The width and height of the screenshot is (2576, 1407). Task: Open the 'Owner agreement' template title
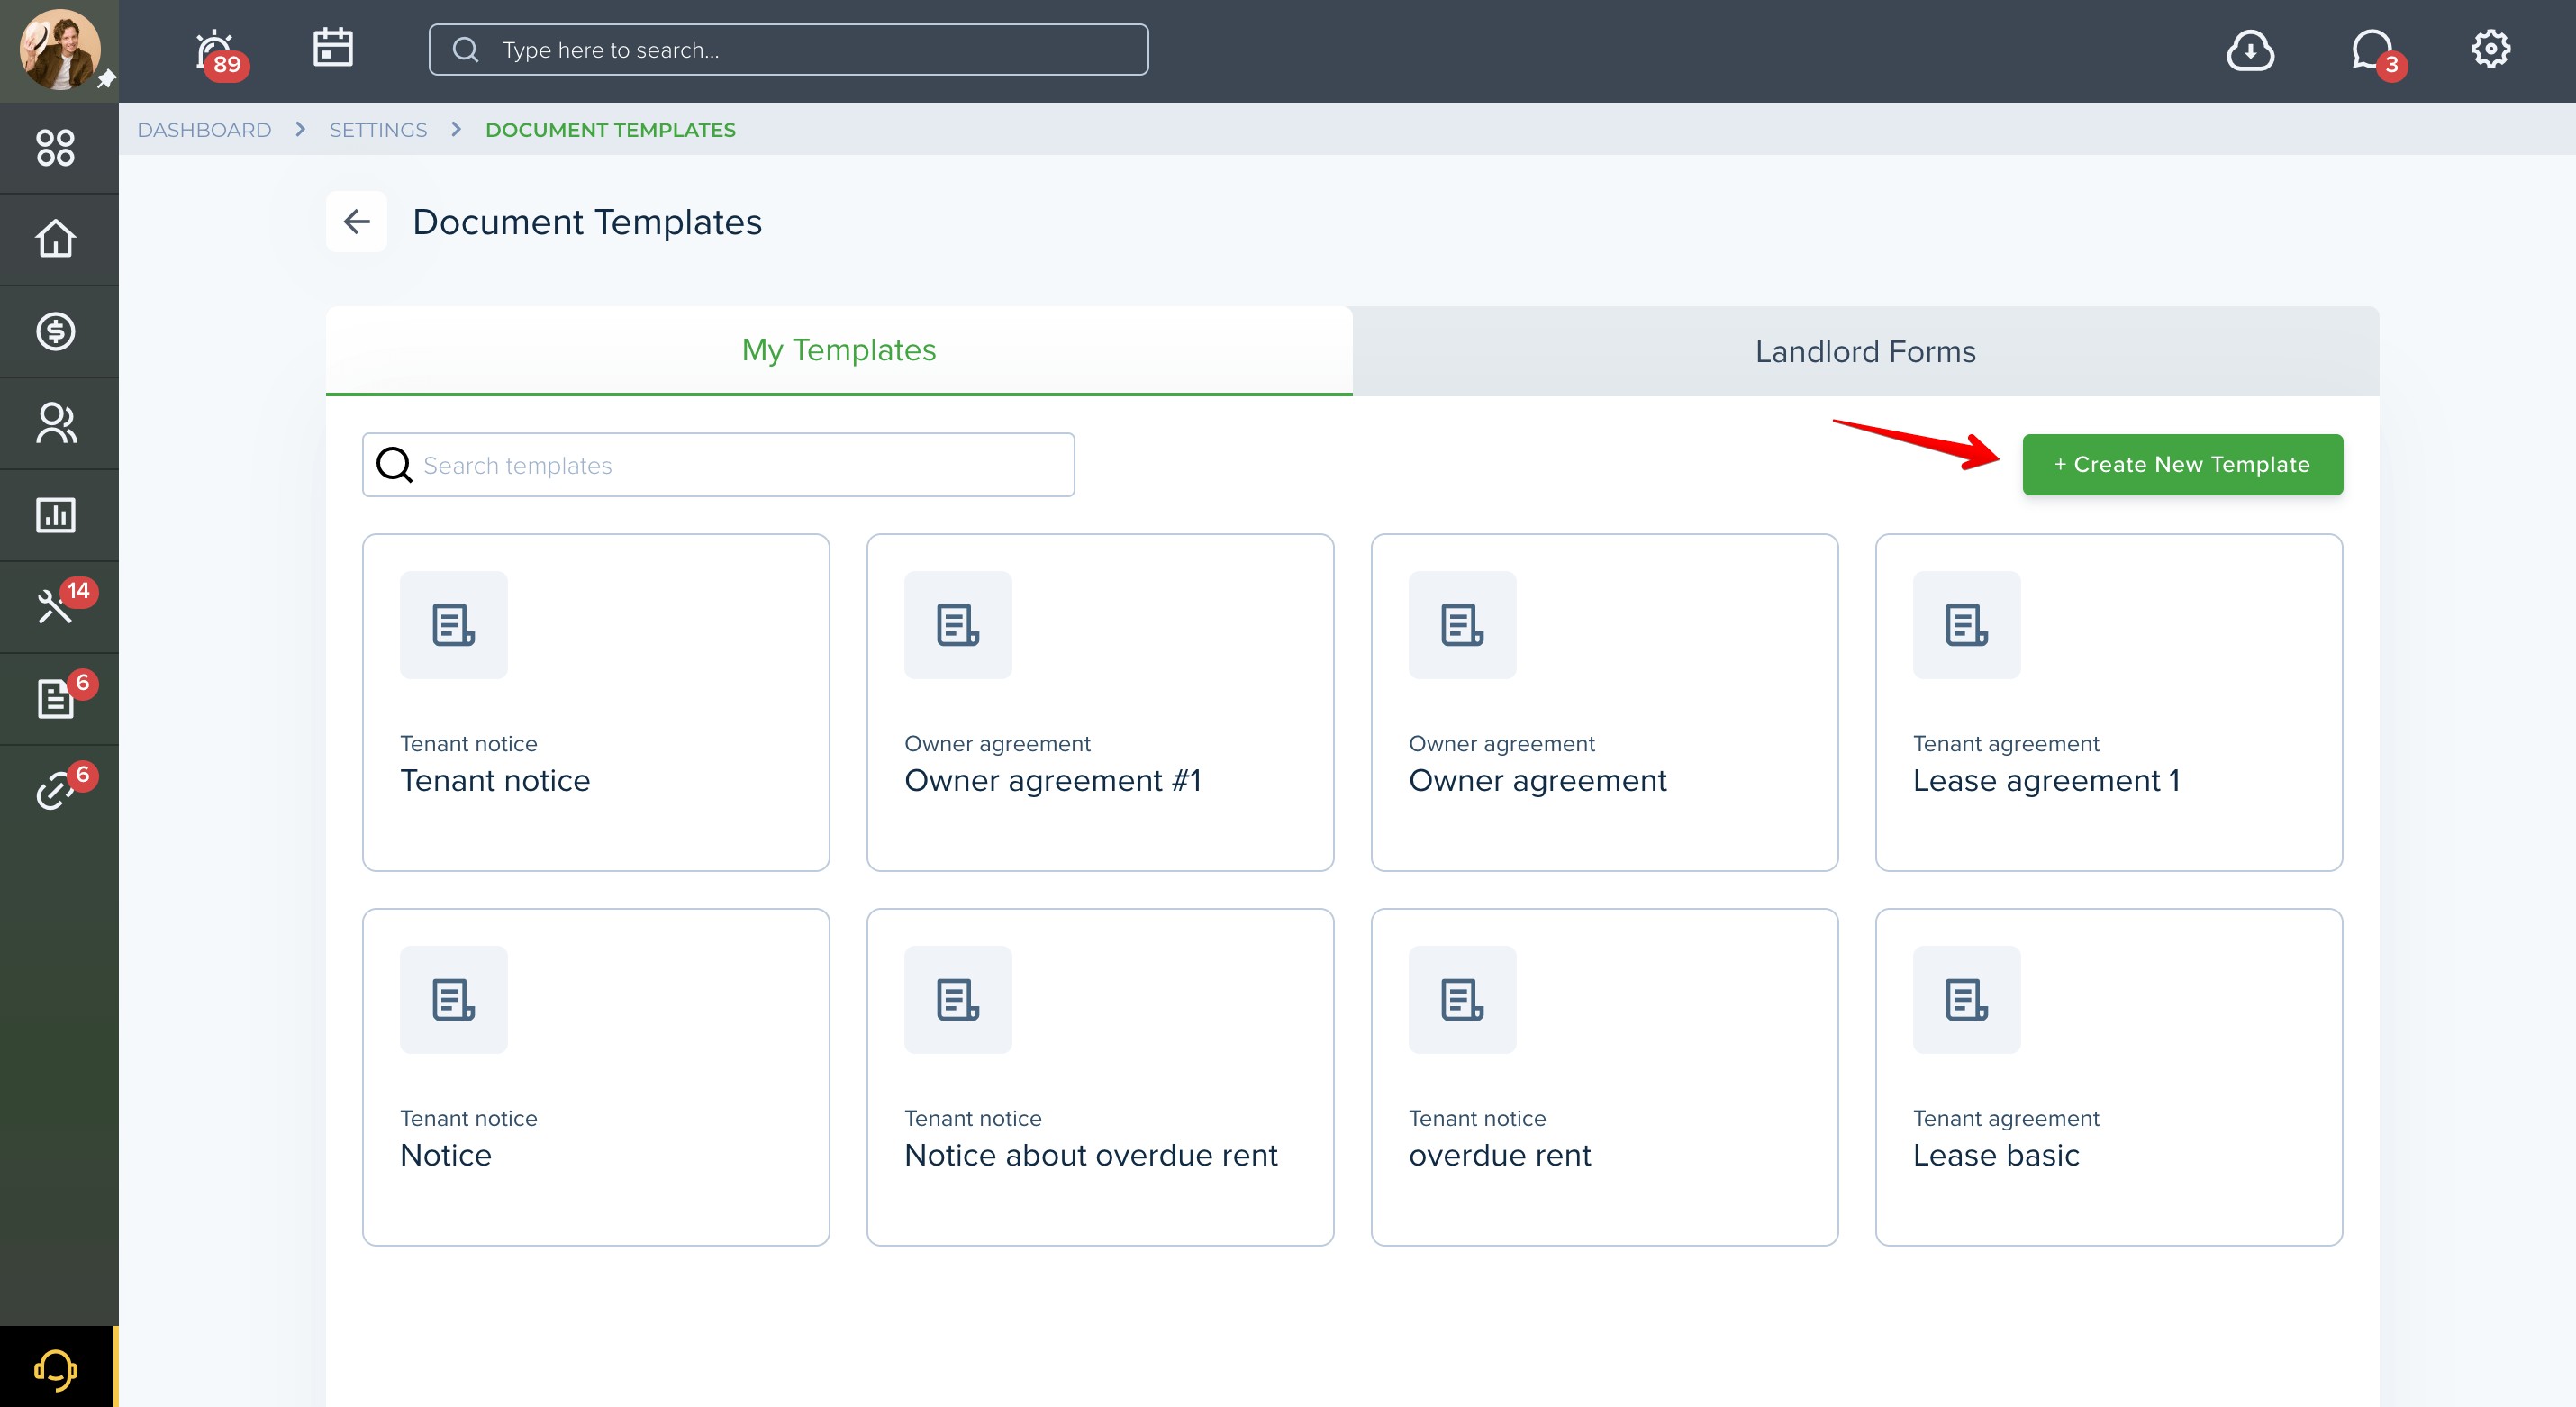pos(1537,780)
